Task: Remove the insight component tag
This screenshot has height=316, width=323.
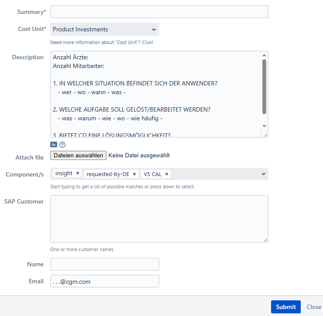Action: [78, 173]
